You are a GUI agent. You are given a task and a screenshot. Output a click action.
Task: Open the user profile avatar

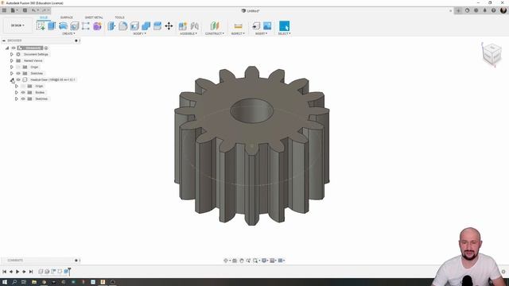(503, 10)
